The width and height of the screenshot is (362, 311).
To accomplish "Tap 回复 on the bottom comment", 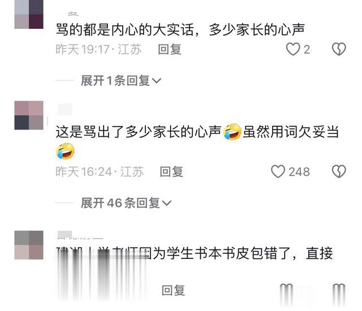I will point(173,290).
